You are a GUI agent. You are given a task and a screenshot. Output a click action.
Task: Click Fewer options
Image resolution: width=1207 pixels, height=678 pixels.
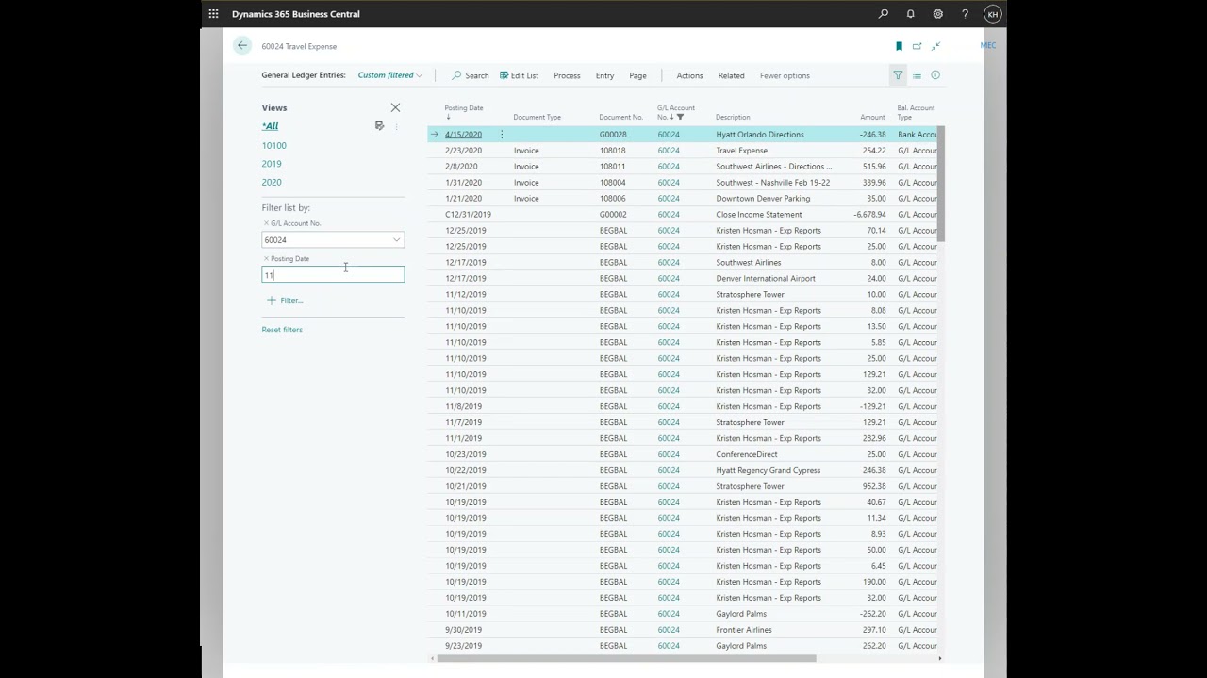[x=785, y=75]
